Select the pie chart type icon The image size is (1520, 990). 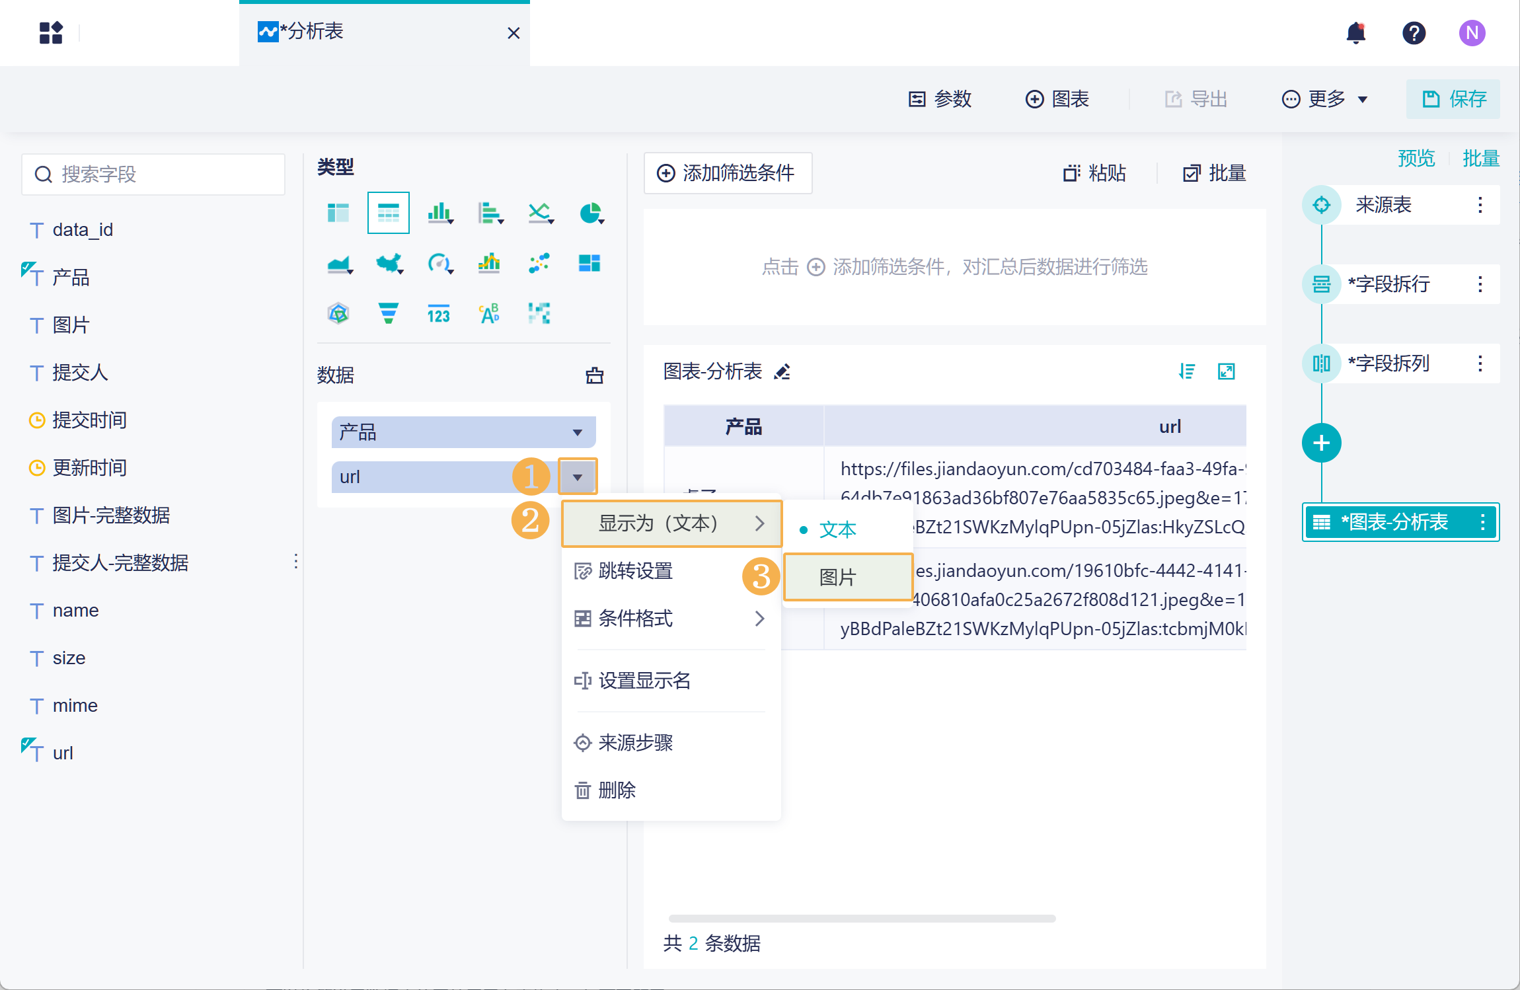591,213
